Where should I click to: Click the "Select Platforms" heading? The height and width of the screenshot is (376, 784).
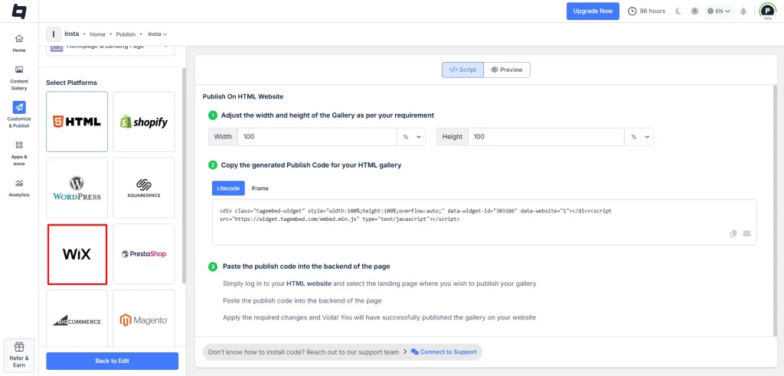click(x=71, y=83)
